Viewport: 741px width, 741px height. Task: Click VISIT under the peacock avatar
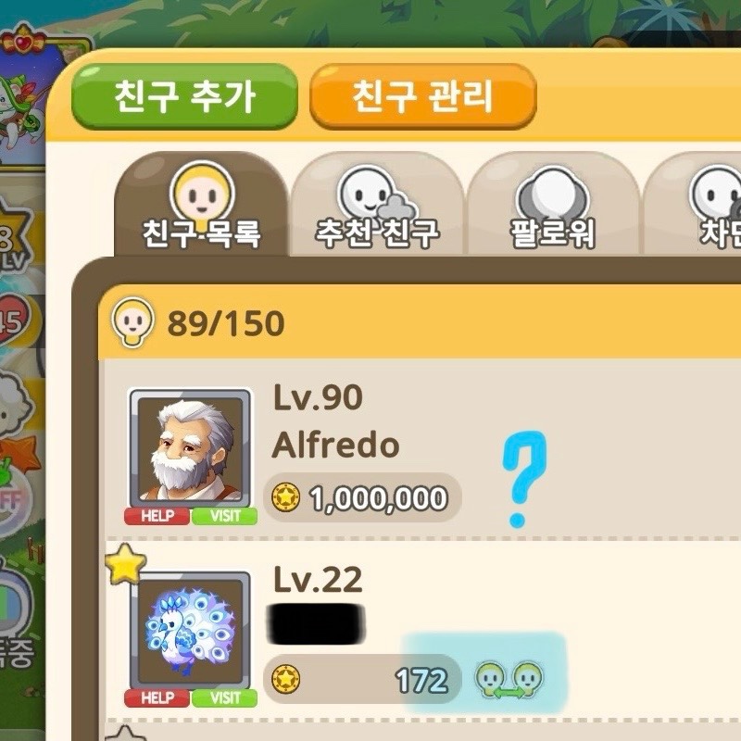[225, 698]
